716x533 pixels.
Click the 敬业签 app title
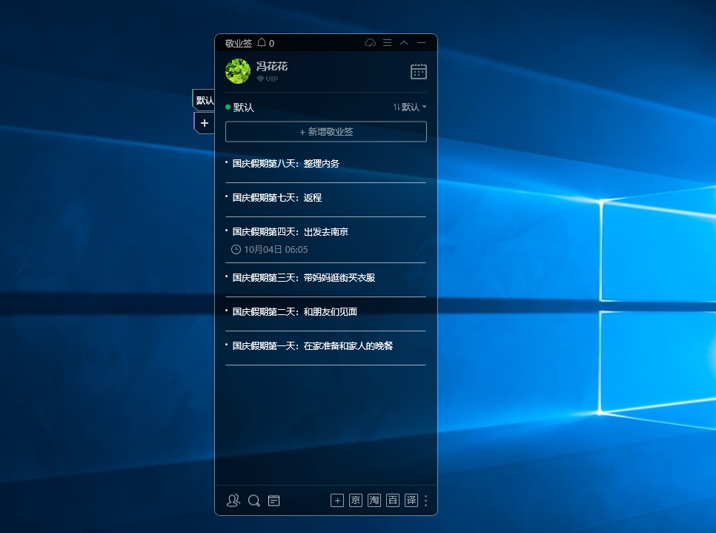[x=239, y=44]
